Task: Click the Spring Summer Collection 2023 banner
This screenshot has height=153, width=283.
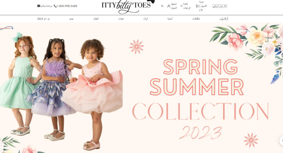Action: pyautogui.click(x=141, y=88)
